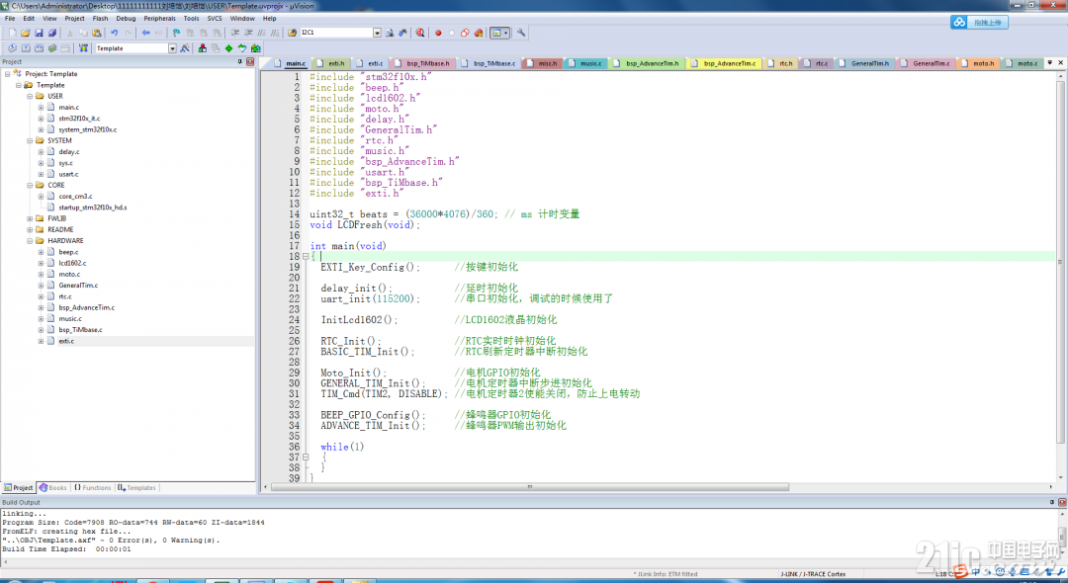Insert a bookmark with the flag icon
The height and width of the screenshot is (583, 1068).
(x=176, y=33)
